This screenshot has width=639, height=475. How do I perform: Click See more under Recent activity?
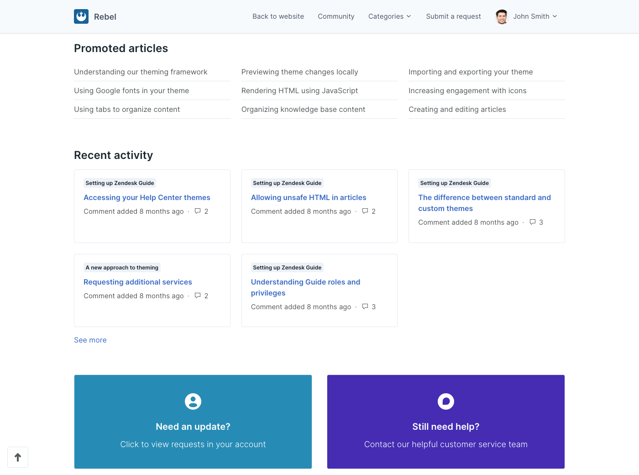[x=90, y=340]
